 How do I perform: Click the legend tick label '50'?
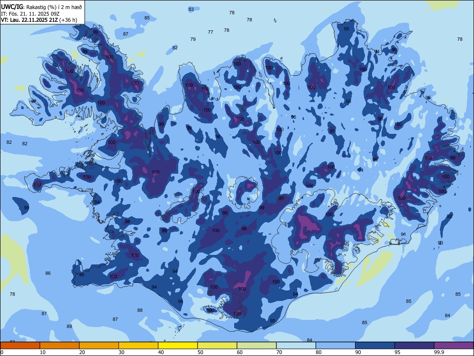click(x=201, y=352)
